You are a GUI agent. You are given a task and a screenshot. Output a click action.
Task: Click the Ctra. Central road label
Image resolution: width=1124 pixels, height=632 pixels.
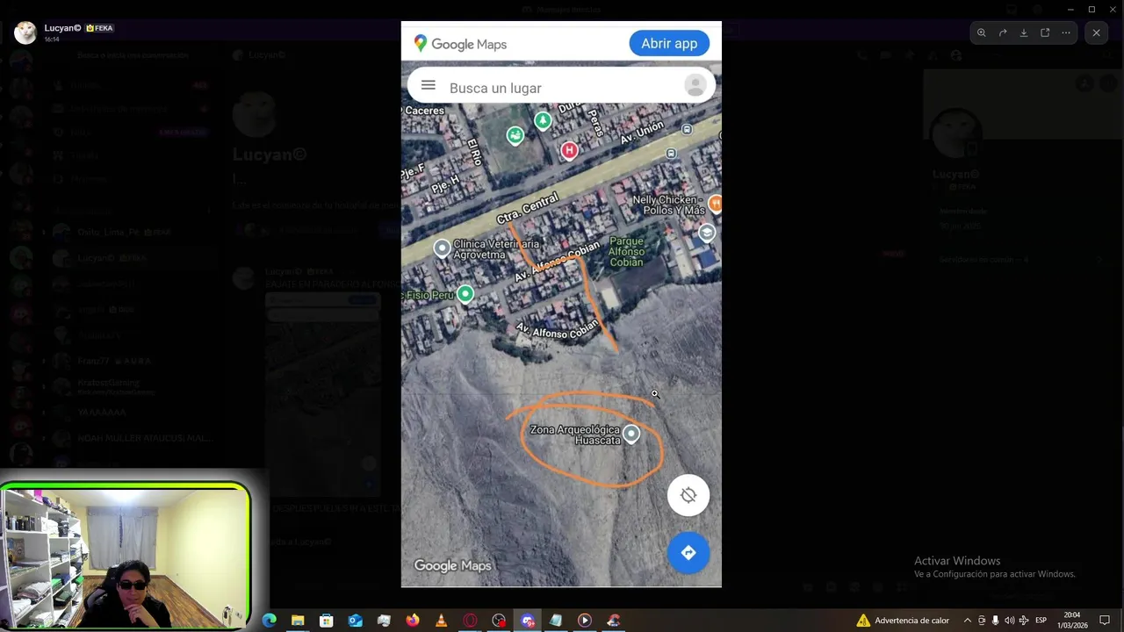pyautogui.click(x=527, y=211)
